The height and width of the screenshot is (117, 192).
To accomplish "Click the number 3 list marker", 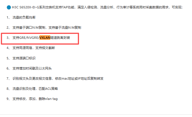I will click(8, 38).
